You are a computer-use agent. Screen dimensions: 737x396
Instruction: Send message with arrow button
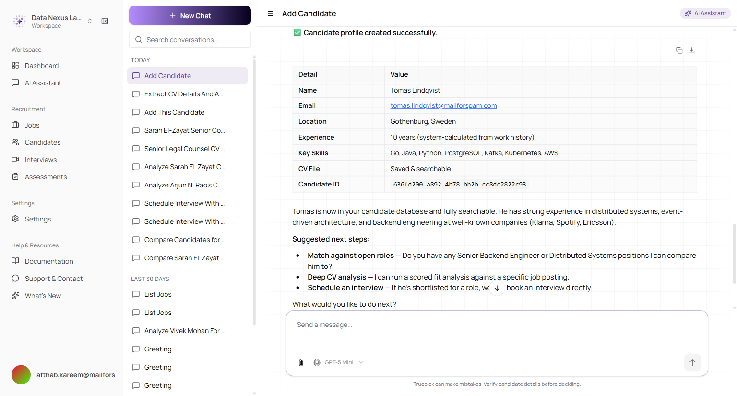692,362
